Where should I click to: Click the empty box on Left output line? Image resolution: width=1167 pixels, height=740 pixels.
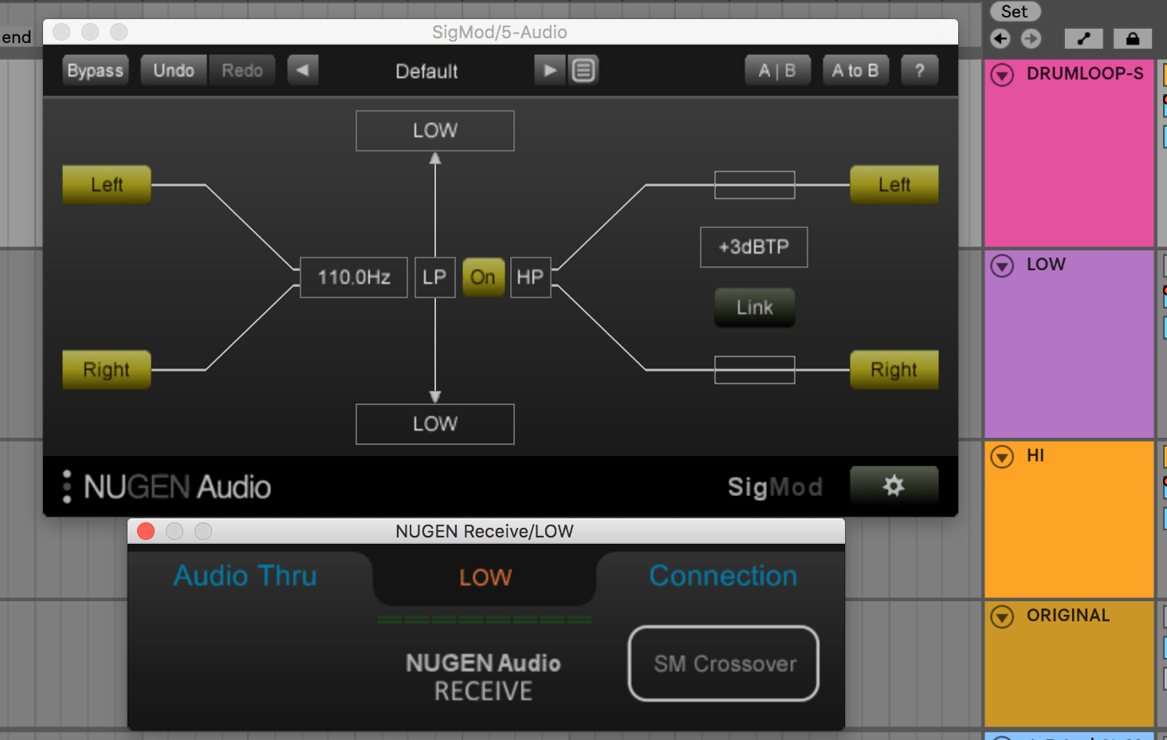click(x=755, y=185)
